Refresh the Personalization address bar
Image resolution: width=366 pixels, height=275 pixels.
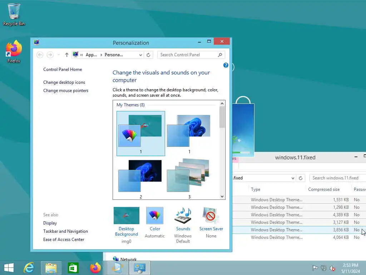(148, 55)
